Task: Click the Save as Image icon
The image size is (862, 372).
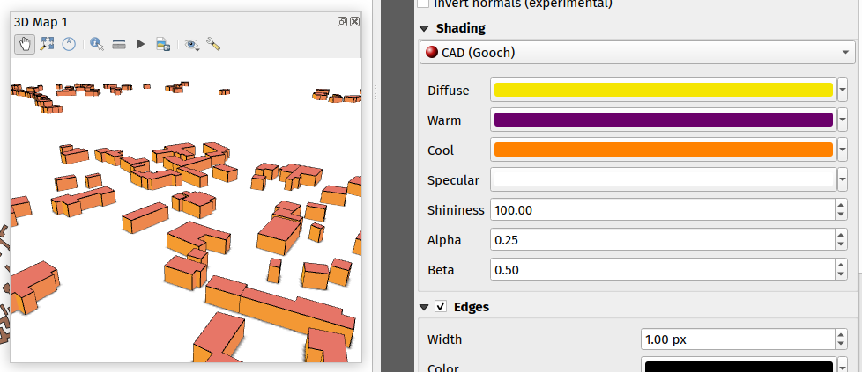Action: click(162, 43)
